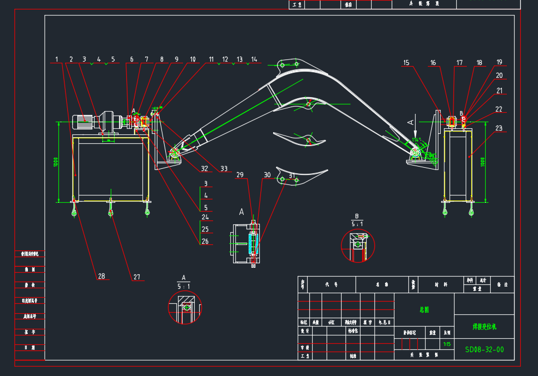Select the part number 15 label
538x376 pixels.
(x=406, y=63)
